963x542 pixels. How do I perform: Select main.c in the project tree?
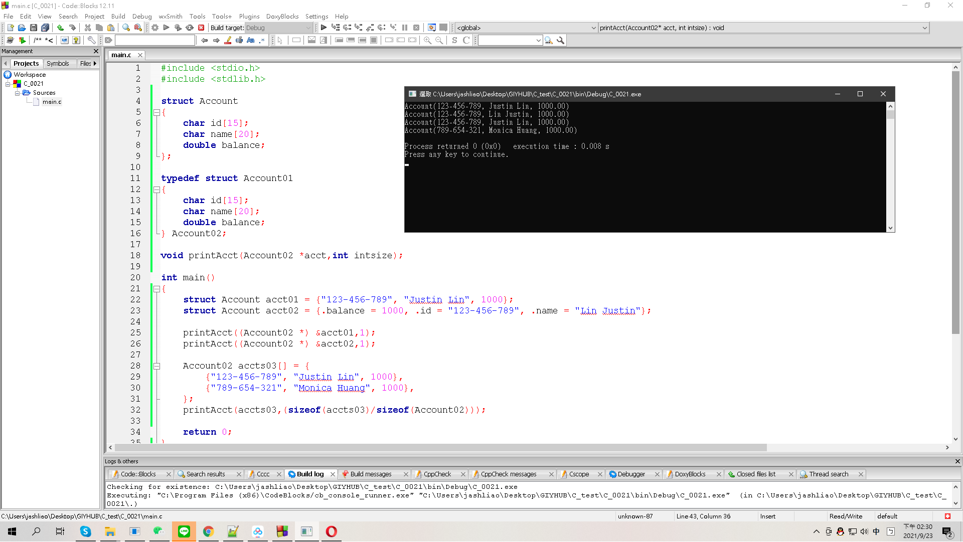click(52, 102)
